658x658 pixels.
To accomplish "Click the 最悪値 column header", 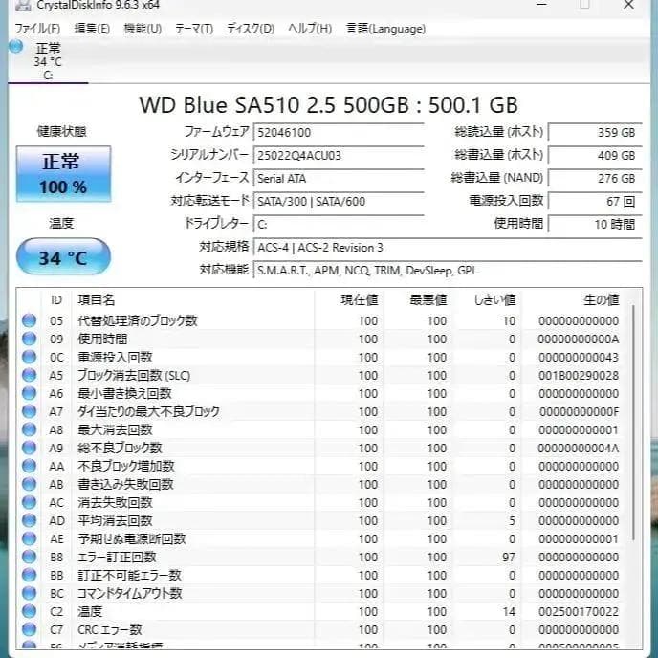I will coord(428,300).
